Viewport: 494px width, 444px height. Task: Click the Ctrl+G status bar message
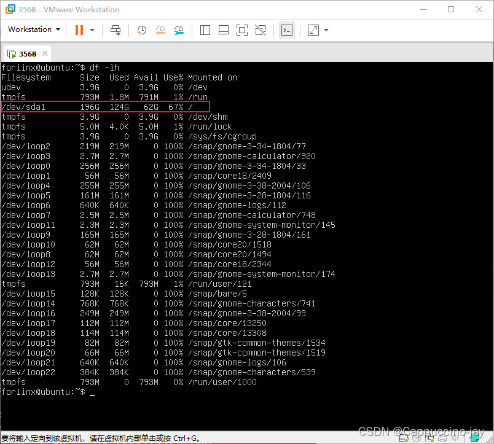(x=100, y=438)
